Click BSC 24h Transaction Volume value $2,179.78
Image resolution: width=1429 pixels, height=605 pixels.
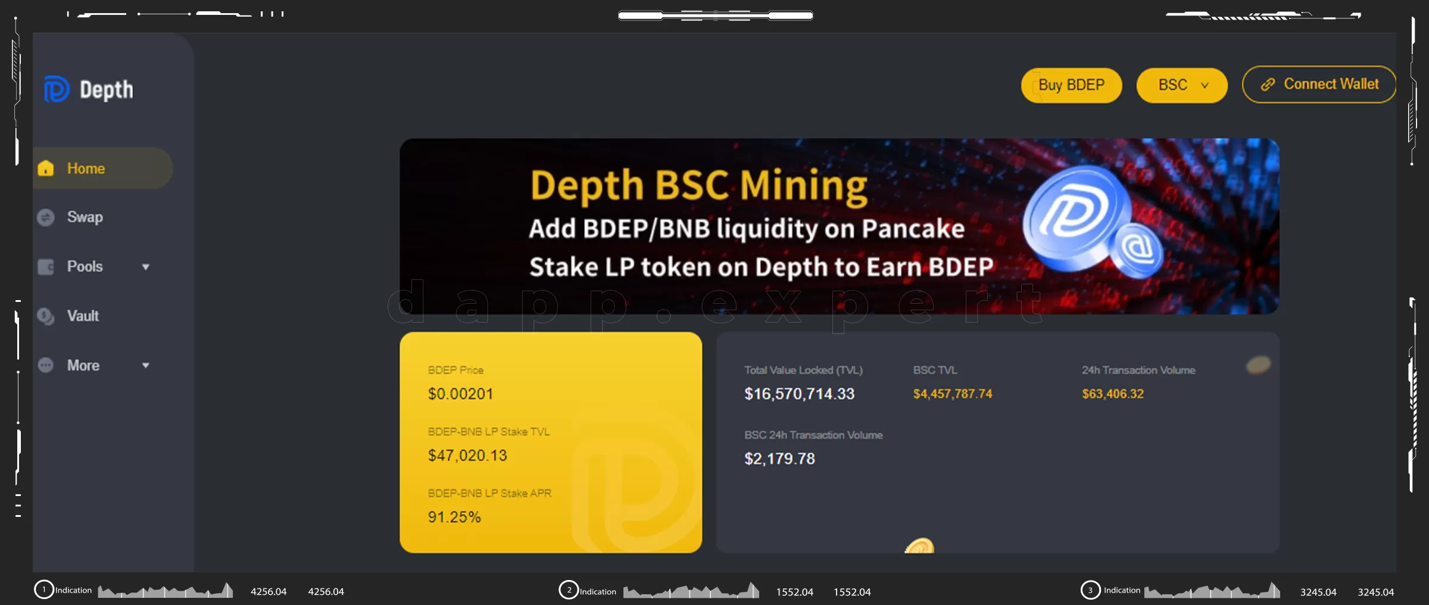779,459
